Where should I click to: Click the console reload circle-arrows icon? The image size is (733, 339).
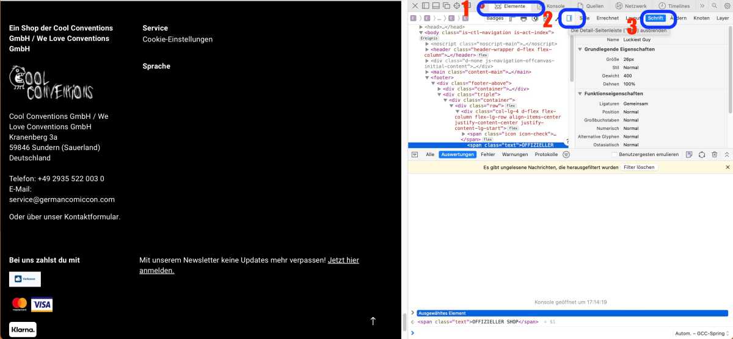point(702,154)
